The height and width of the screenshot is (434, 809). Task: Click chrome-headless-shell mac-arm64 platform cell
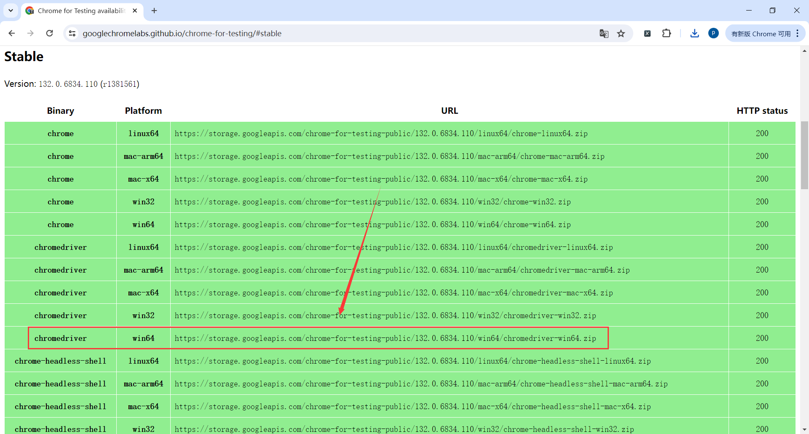(x=144, y=384)
